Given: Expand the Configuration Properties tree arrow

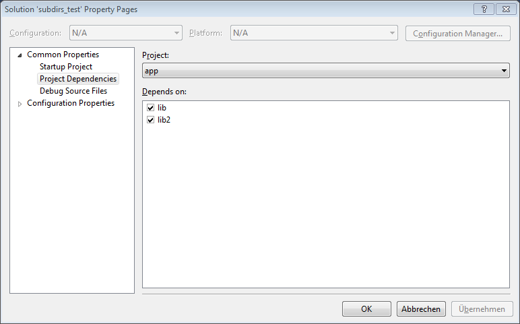Looking at the screenshot, I should 20,104.
